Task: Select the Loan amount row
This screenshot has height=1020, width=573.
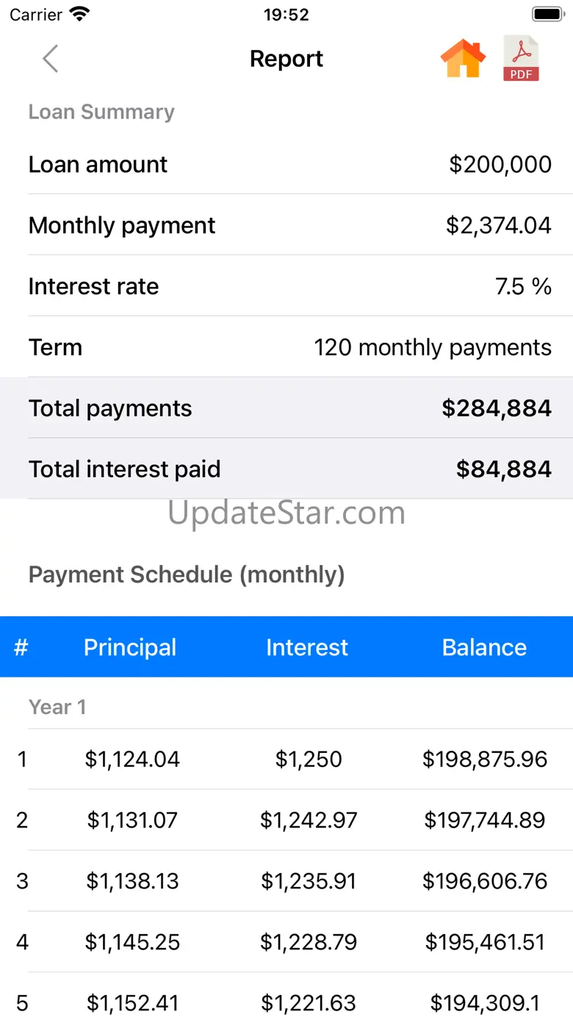Action: (x=289, y=164)
